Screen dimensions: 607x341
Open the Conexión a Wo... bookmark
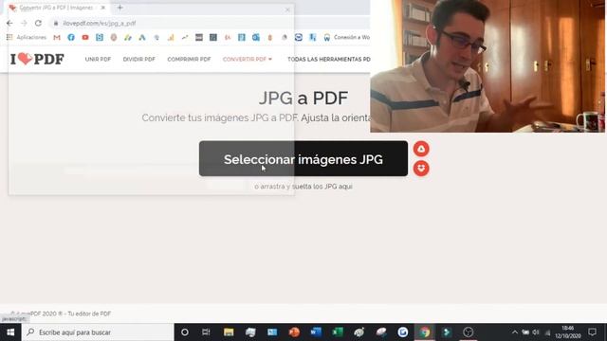coord(346,38)
